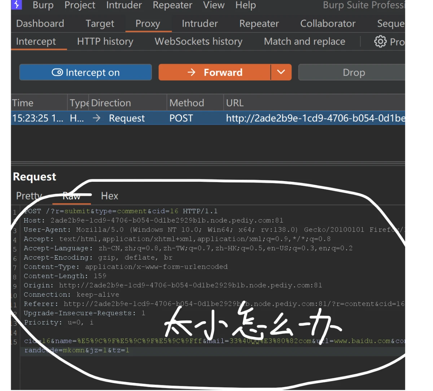Viewport: 433px width, 391px height.
Task: Switch to the Collaborator tab
Action: coord(328,24)
